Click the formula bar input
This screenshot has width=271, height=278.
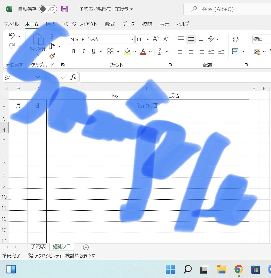[x=175, y=77]
